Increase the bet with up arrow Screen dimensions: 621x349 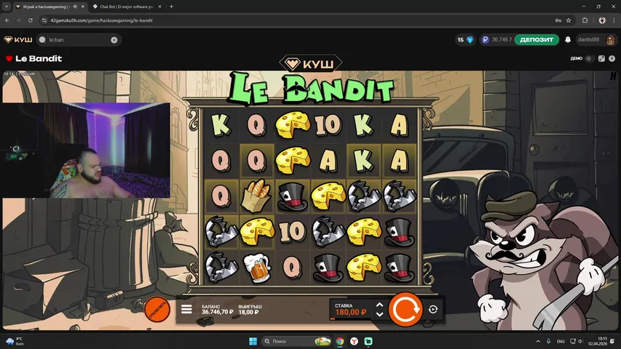[379, 305]
